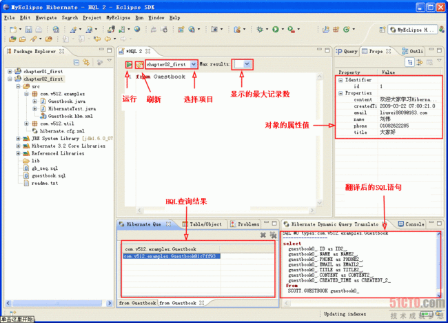Open the File menu
This screenshot has height=323, width=448.
(x=9, y=18)
